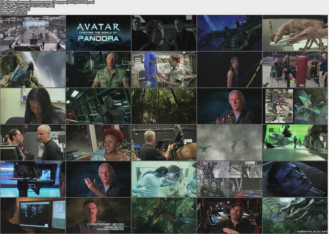This screenshot has height=234, width=329.
Task: Open the frame of man aiming a pistol
Action: click(x=98, y=106)
